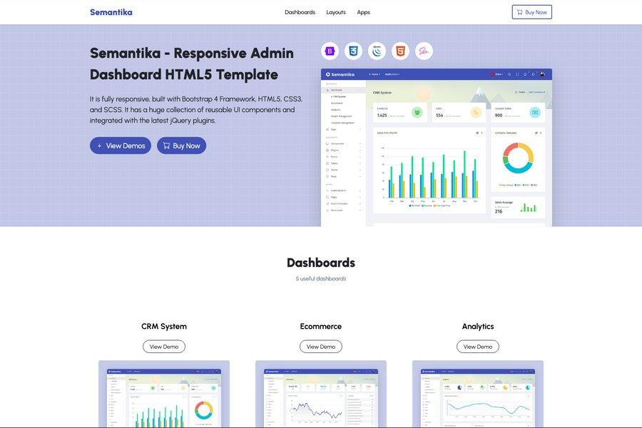Open search from the dashboard preview navbar

coord(509,73)
